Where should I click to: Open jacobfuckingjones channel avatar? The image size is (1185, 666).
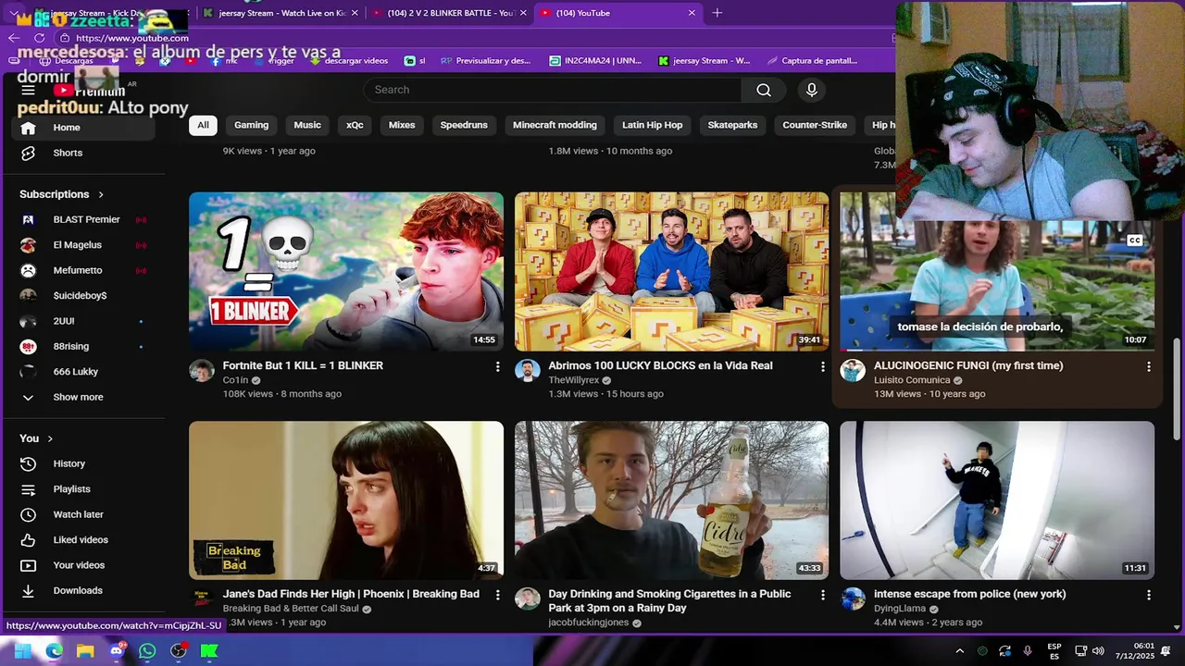tap(528, 598)
